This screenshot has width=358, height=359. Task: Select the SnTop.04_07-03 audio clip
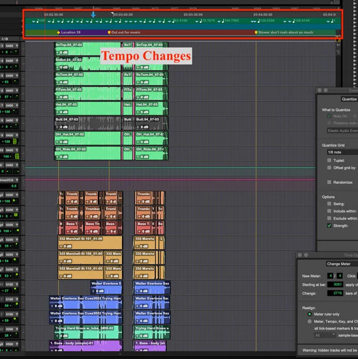coord(152,49)
